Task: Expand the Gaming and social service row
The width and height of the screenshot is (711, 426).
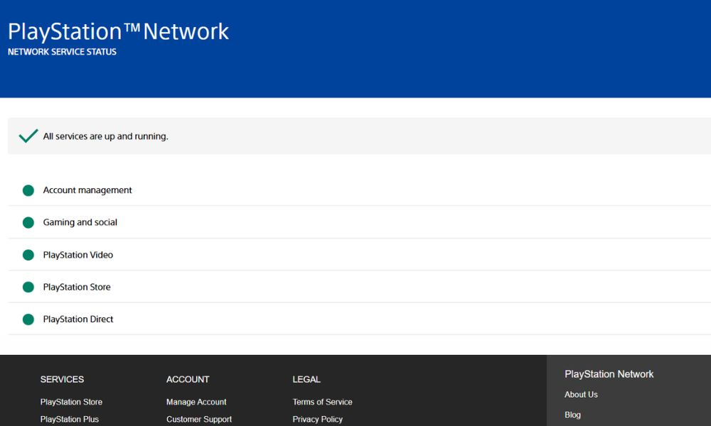Action: tap(80, 222)
